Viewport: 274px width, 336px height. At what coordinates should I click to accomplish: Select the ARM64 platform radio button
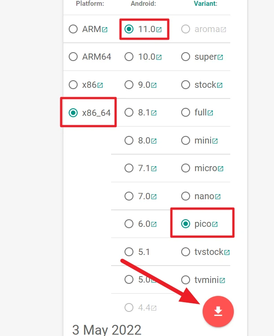click(73, 57)
